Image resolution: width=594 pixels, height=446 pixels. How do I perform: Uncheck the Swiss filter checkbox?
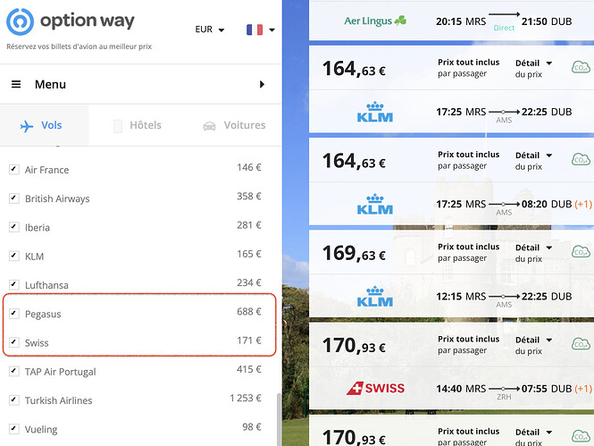coord(14,342)
